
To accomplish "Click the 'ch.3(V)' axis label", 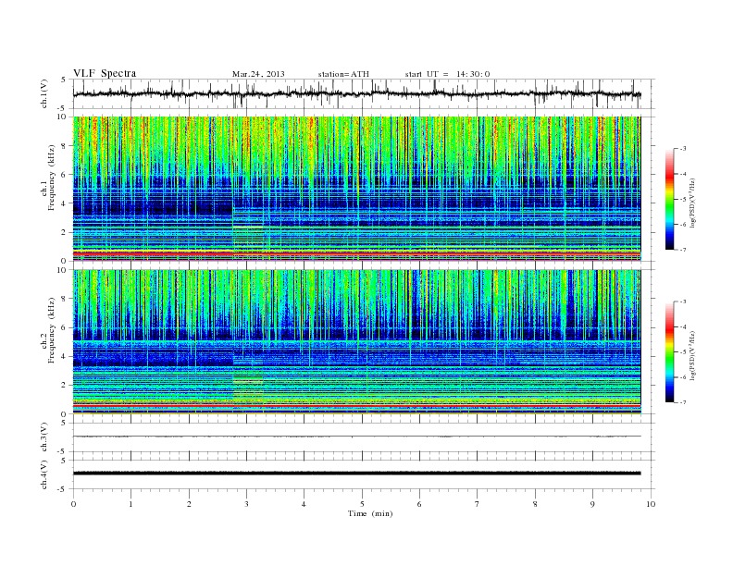I will [44, 437].
